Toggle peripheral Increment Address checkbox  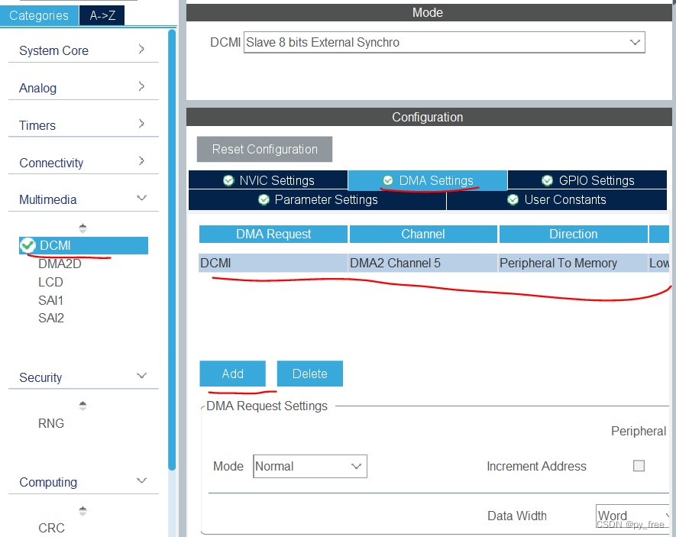coord(639,465)
